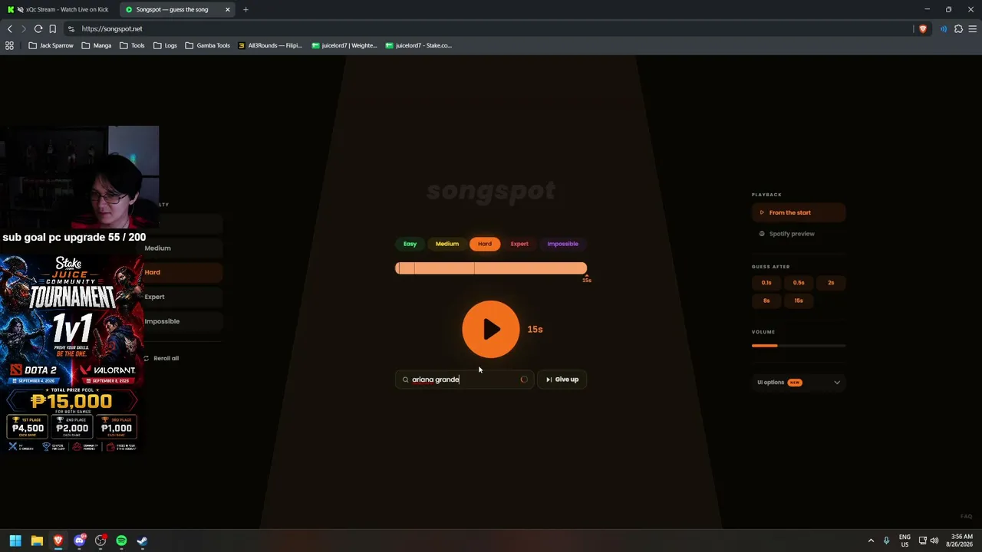Image resolution: width=982 pixels, height=552 pixels.
Task: Set guess after to 0.5s
Action: [799, 283]
